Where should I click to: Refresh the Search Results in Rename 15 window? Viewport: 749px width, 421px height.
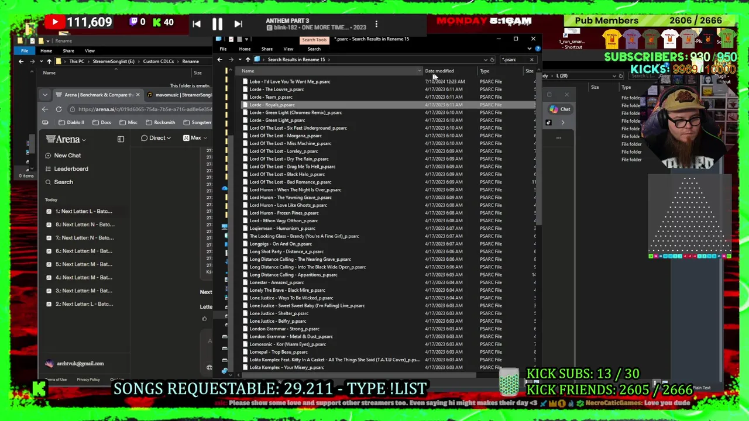coord(492,60)
